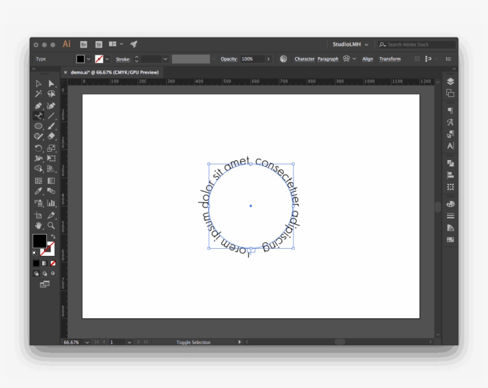This screenshot has width=488, height=388.
Task: Pick the Width/Warp tool
Action: tap(38, 158)
